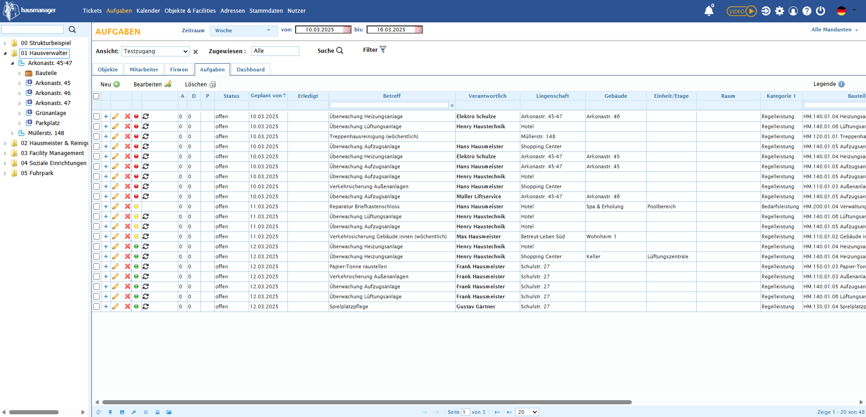Open the Objekte & Facilities menu
The width and height of the screenshot is (866, 417).
coord(190,11)
